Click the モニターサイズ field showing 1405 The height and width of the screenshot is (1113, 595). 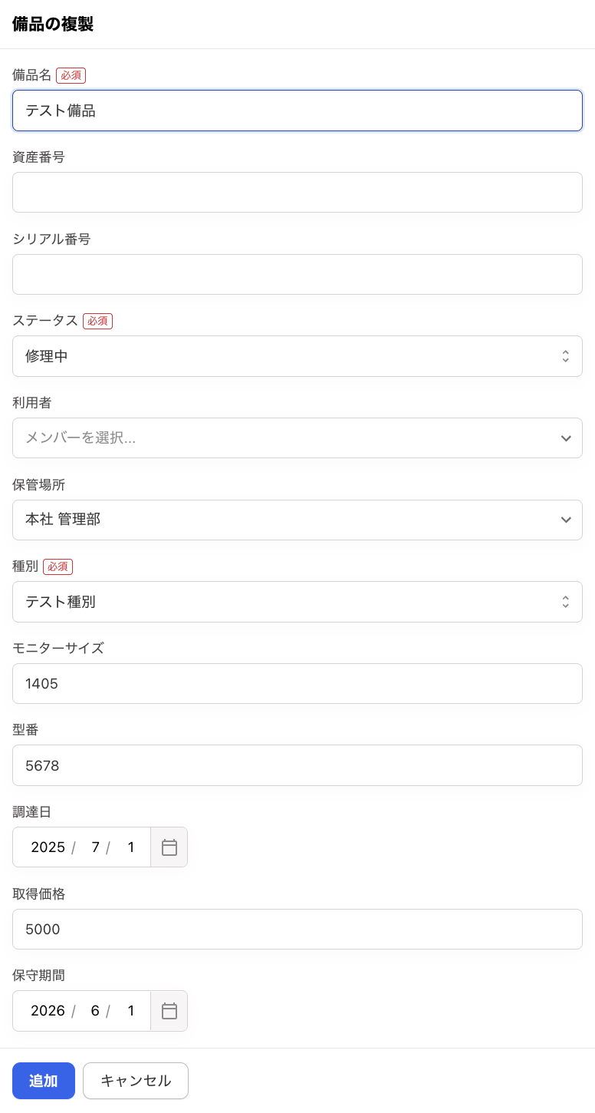click(297, 683)
